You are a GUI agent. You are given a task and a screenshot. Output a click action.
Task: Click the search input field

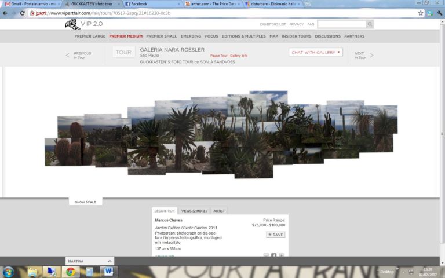[342, 24]
